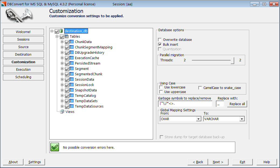Image resolution: width=280 pixels, height=168 pixels.
Task: Enable CamelCase to snake_case conversion
Action: tap(200, 88)
